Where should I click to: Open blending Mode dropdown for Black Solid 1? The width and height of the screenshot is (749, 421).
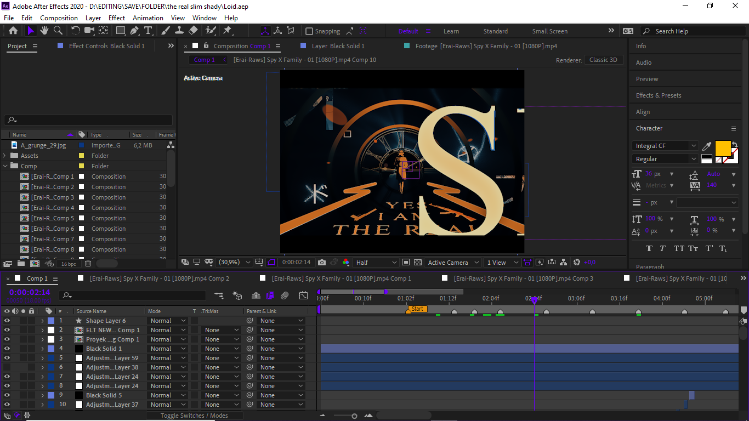(x=168, y=349)
